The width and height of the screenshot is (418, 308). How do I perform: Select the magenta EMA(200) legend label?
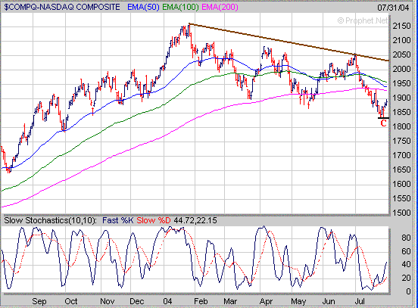click(220, 7)
